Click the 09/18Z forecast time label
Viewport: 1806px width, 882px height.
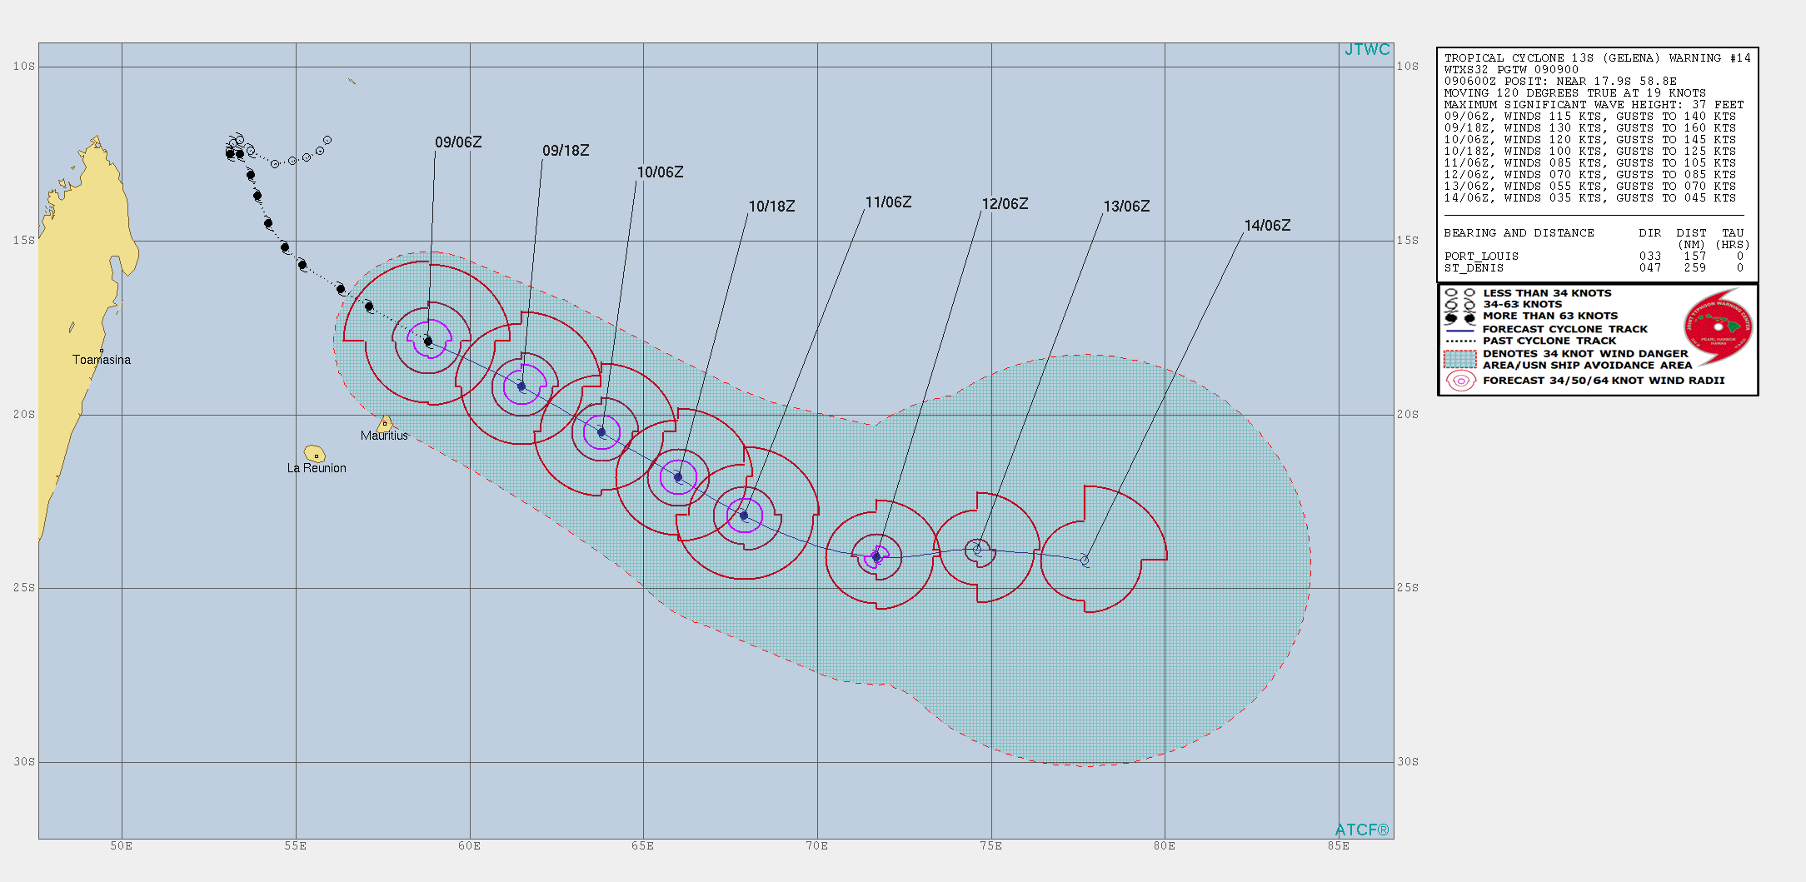click(566, 151)
